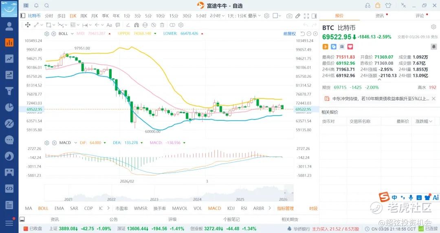Toggle left panel collapse next to 比特币
This screenshot has height=233, width=440.
point(23,16)
